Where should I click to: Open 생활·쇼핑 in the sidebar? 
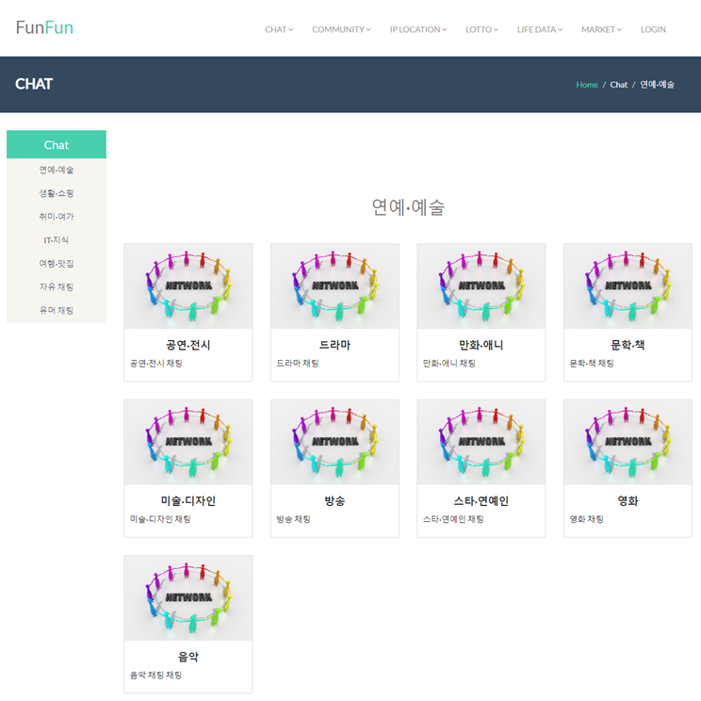[57, 193]
